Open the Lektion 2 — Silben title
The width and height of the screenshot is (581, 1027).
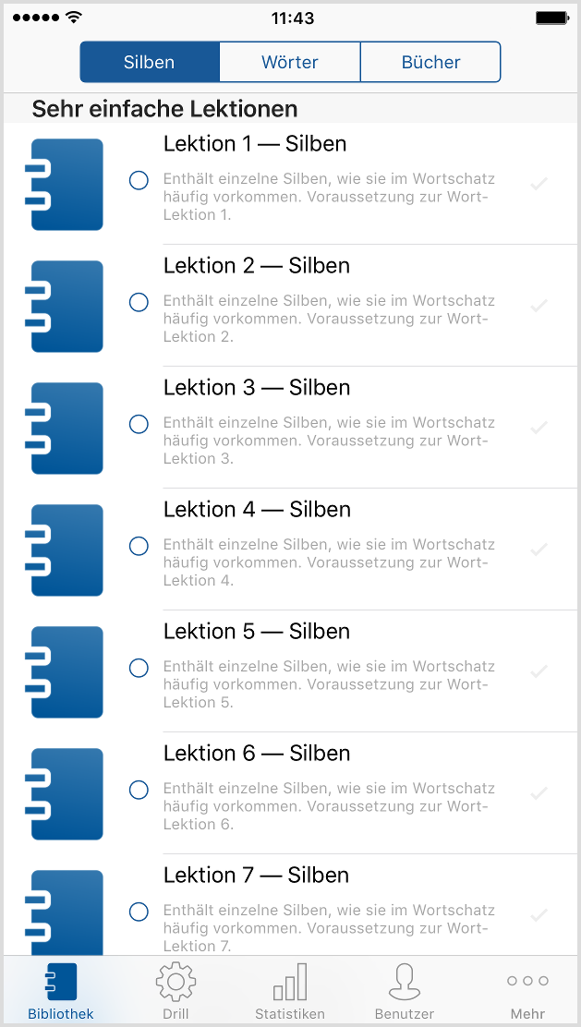256,265
